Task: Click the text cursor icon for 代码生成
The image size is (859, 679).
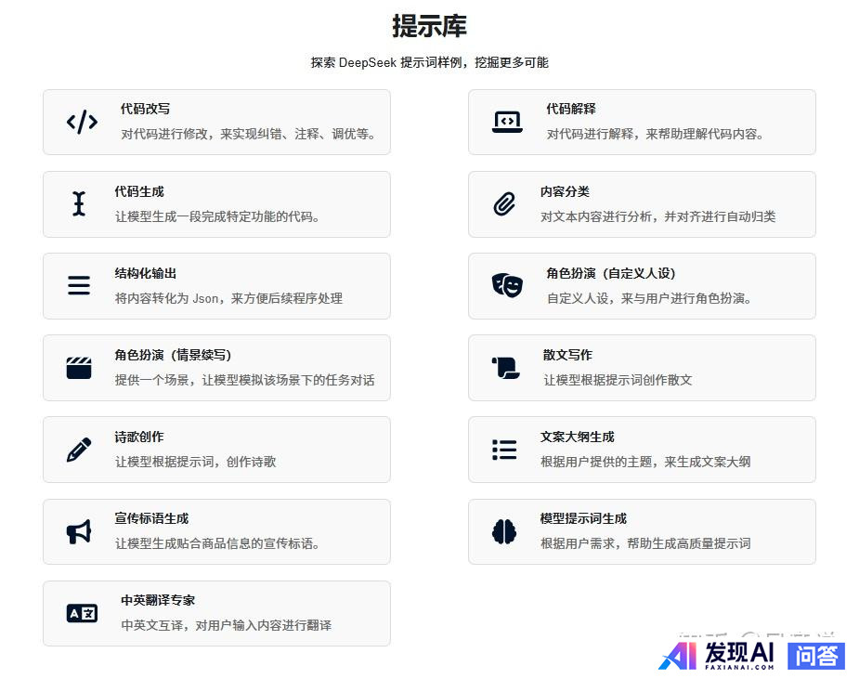Action: coord(79,203)
